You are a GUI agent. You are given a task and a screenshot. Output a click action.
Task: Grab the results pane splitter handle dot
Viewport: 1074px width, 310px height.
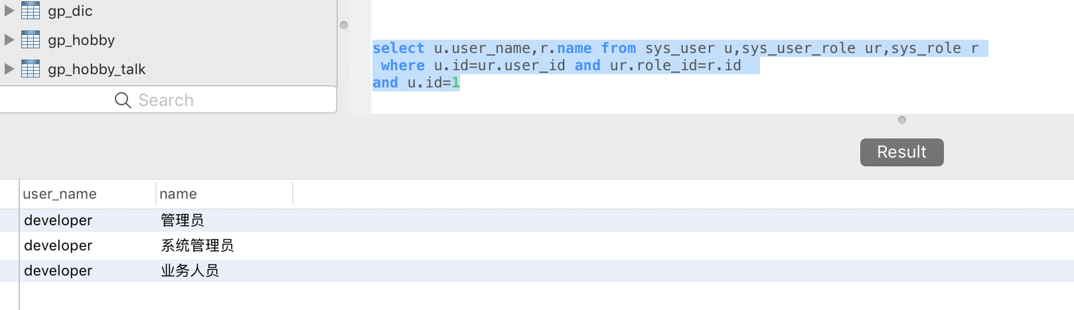[901, 120]
